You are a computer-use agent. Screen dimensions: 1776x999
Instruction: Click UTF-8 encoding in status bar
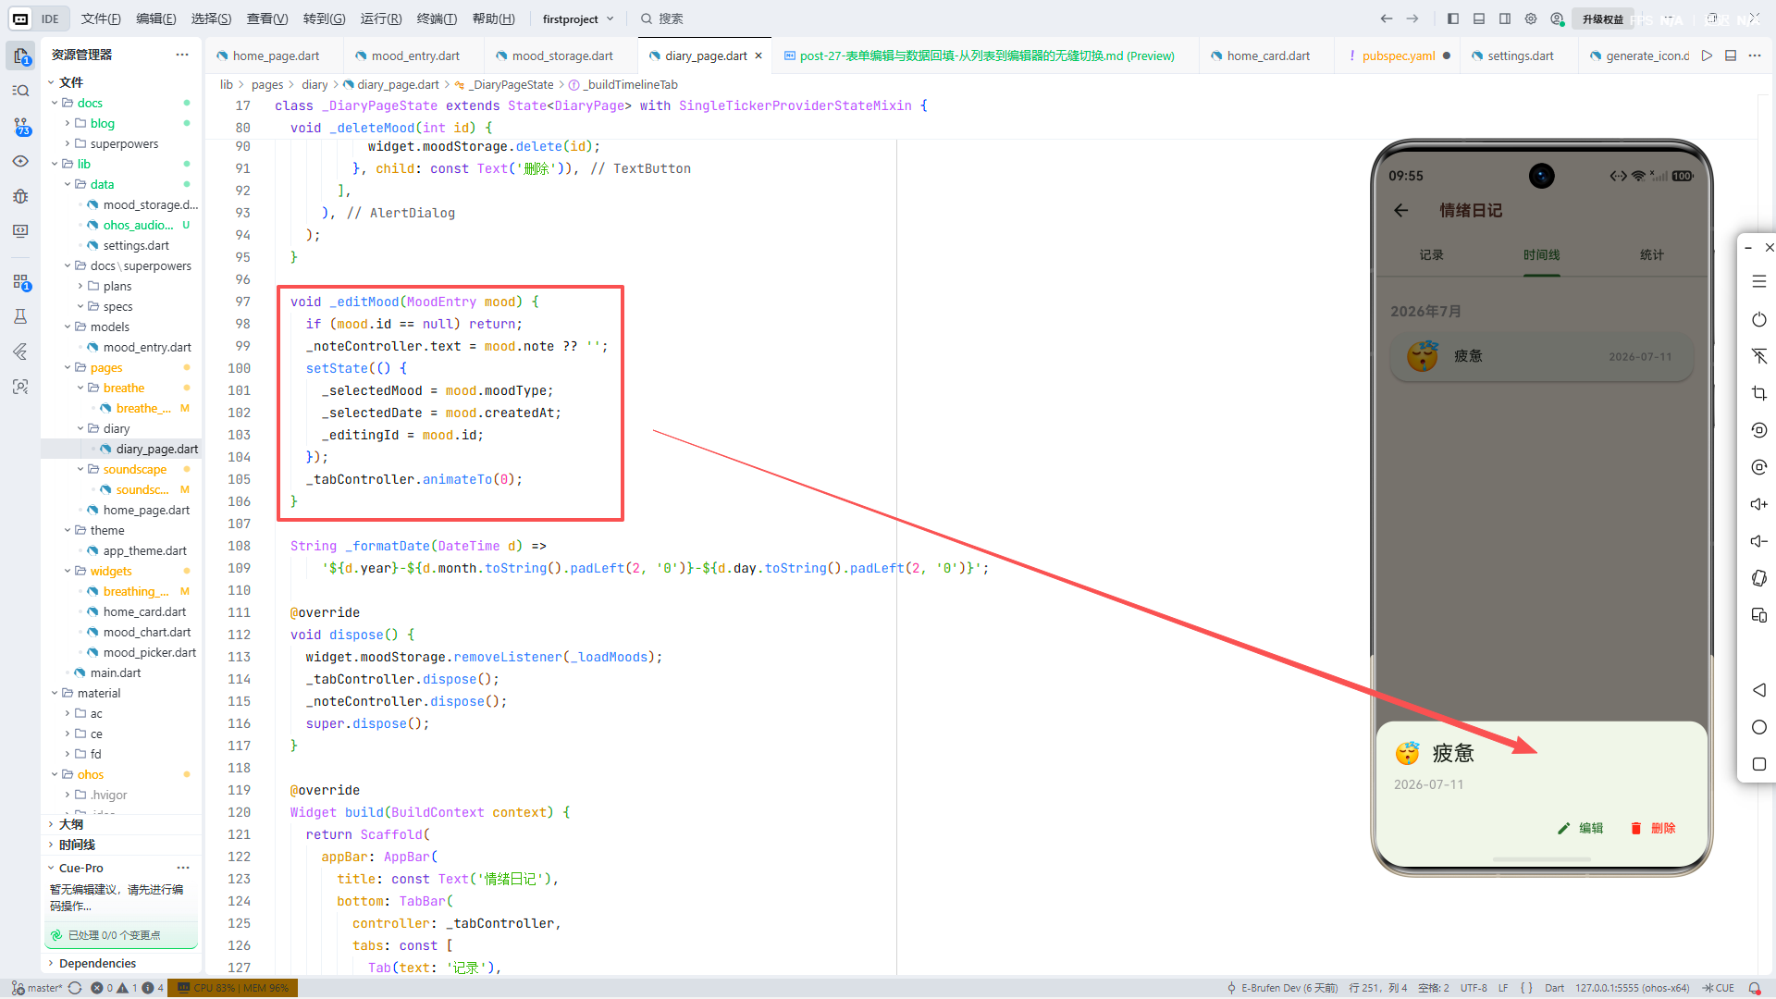point(1474,988)
